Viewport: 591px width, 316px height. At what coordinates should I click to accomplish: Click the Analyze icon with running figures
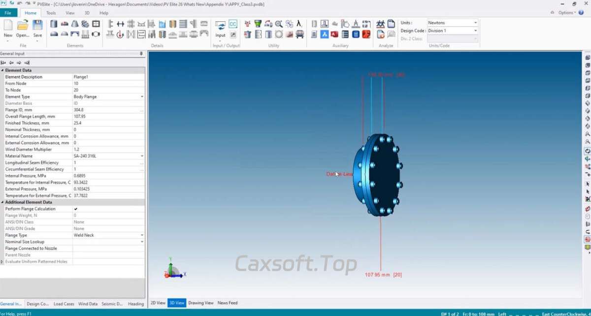coord(380,24)
